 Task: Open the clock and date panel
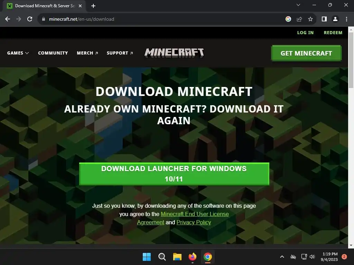tap(329, 257)
